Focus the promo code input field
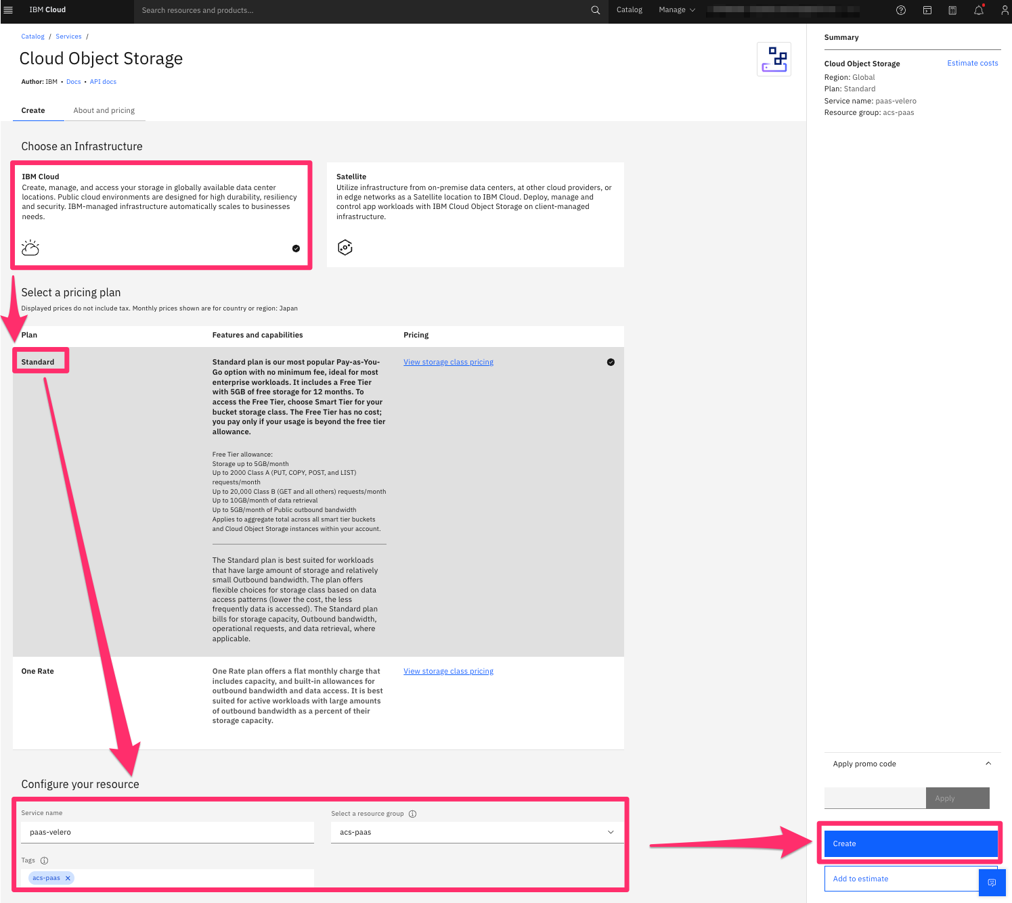This screenshot has height=903, width=1012. click(x=875, y=798)
